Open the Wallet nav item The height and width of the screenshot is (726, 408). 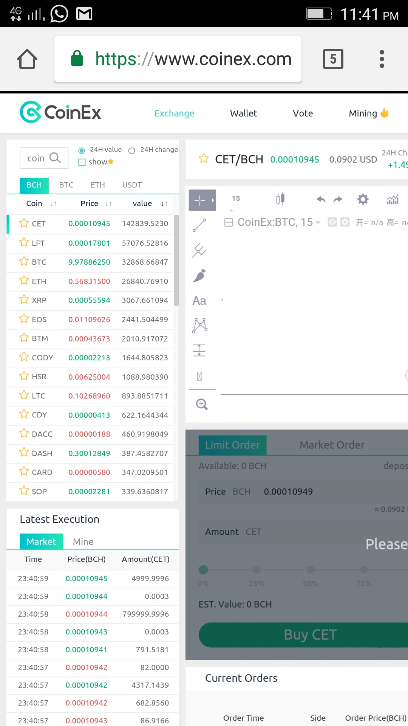coord(244,113)
